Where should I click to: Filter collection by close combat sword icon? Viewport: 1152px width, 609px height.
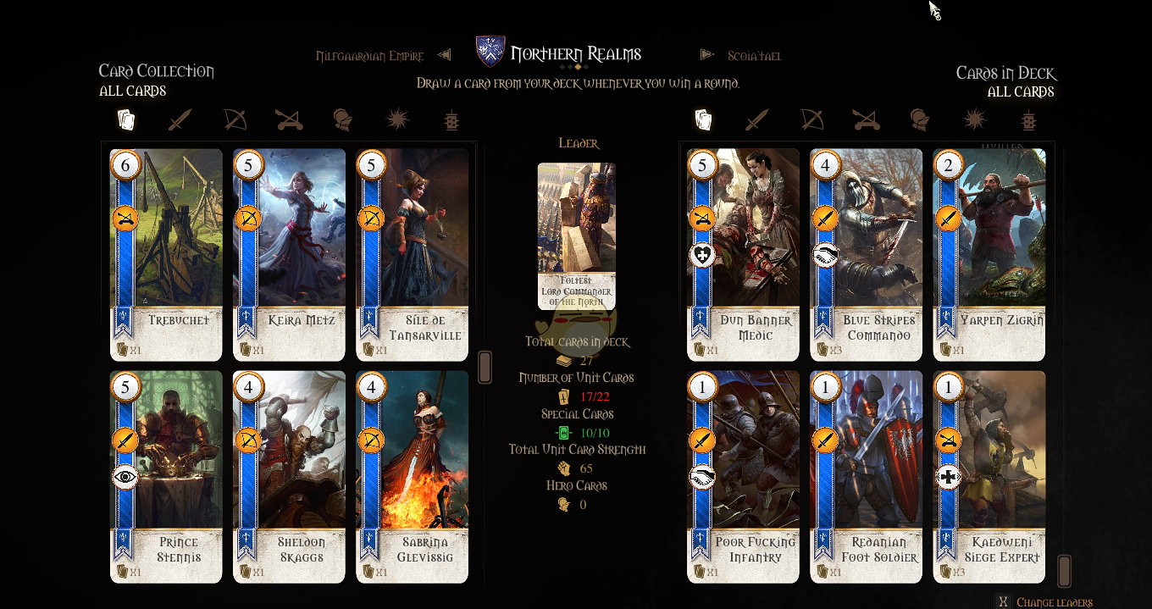[180, 120]
